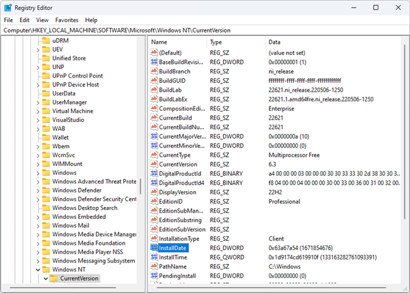This screenshot has height=293, width=410.
Task: Open the Edit menu
Action: click(24, 20)
